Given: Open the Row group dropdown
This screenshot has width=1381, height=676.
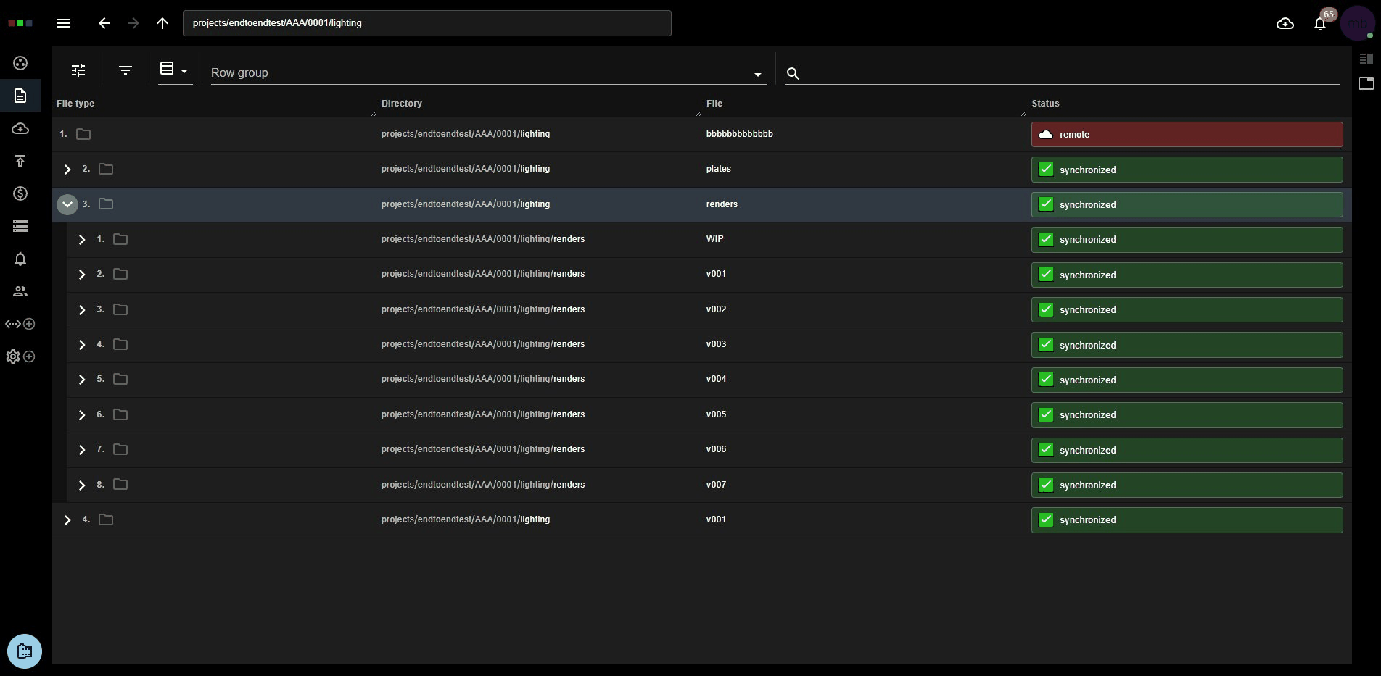Looking at the screenshot, I should [x=488, y=72].
